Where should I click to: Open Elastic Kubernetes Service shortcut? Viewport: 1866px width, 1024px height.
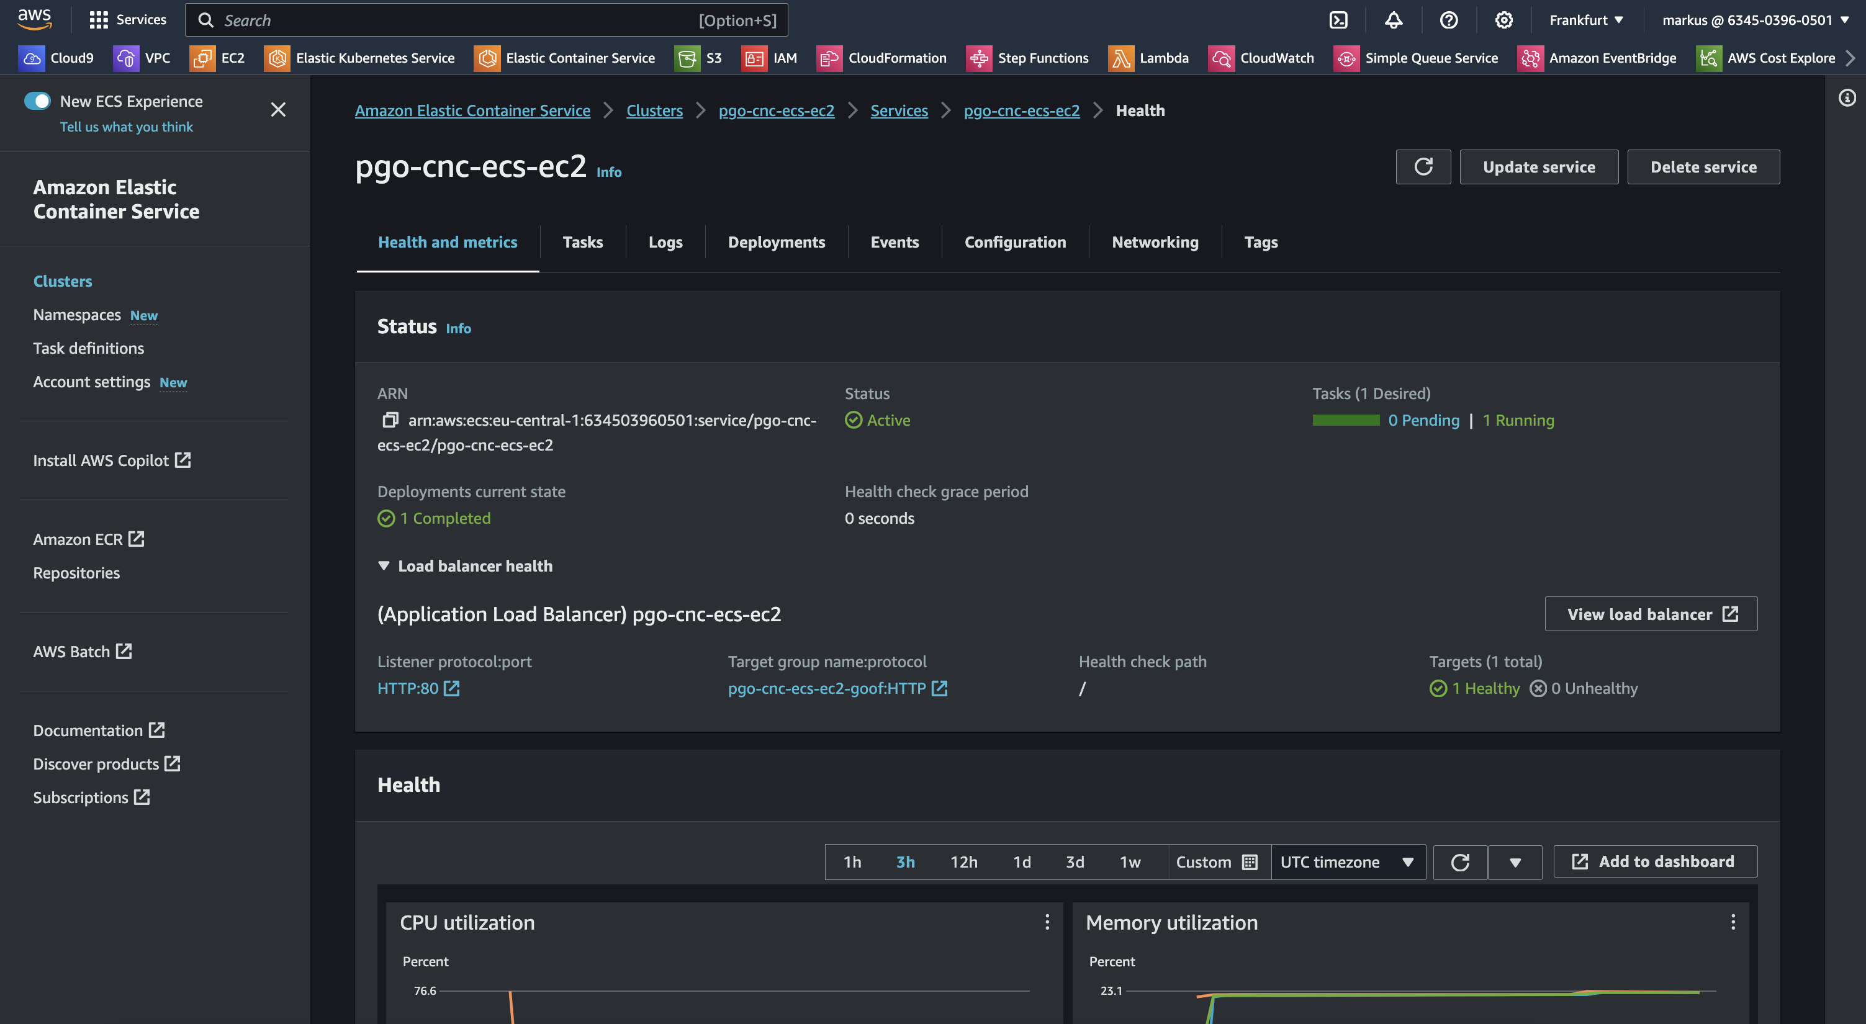[x=360, y=58]
